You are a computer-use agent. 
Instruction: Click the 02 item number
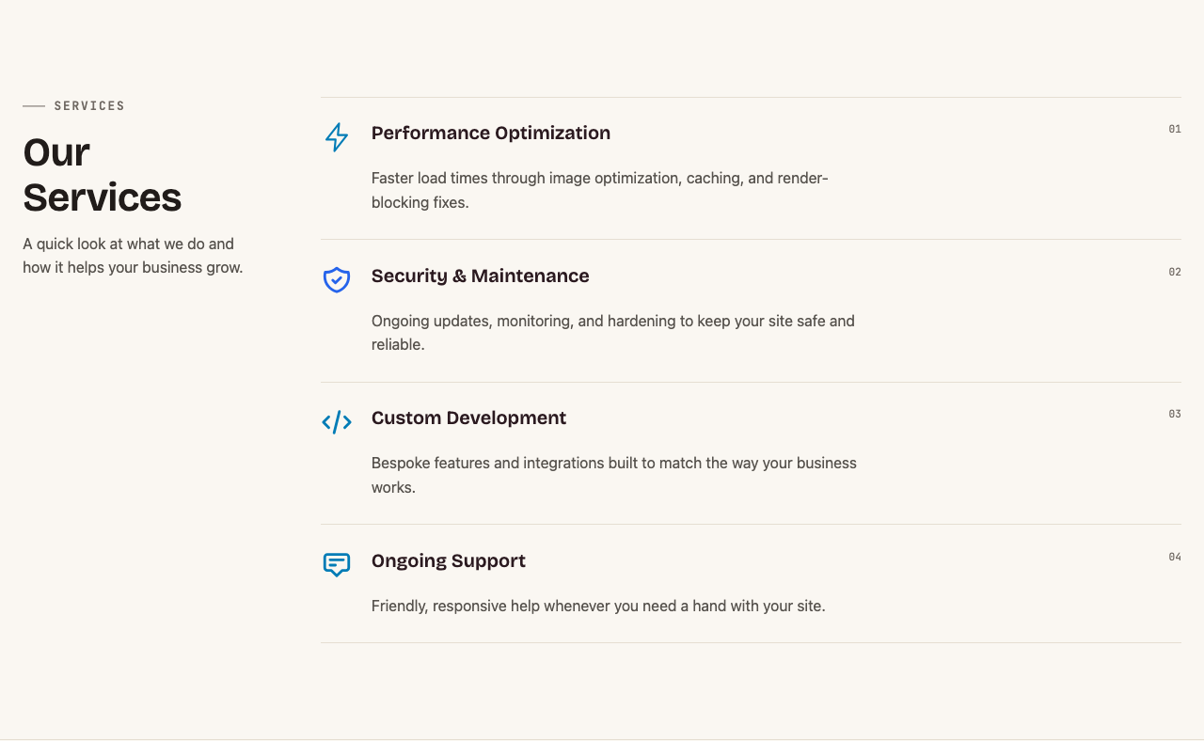(x=1175, y=272)
